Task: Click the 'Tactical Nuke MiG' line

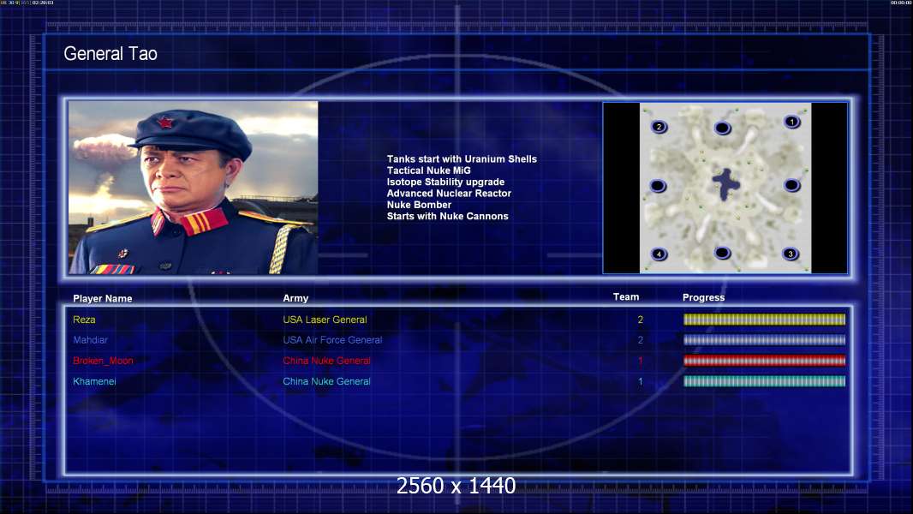Action: (x=428, y=170)
